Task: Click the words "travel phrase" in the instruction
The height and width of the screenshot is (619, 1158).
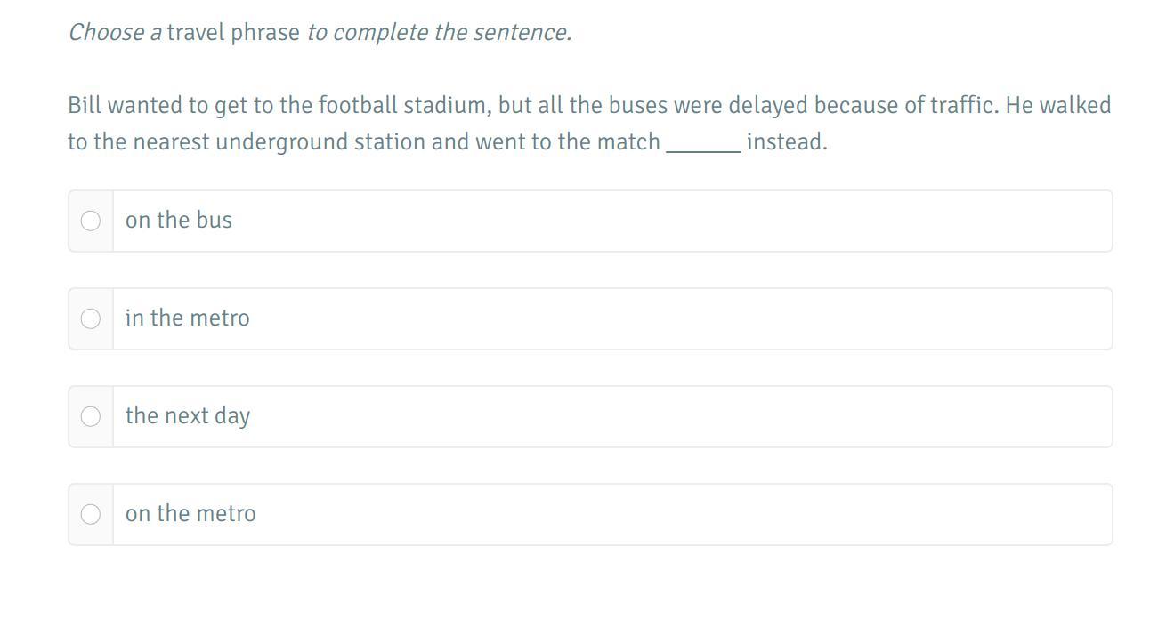Action: click(233, 33)
